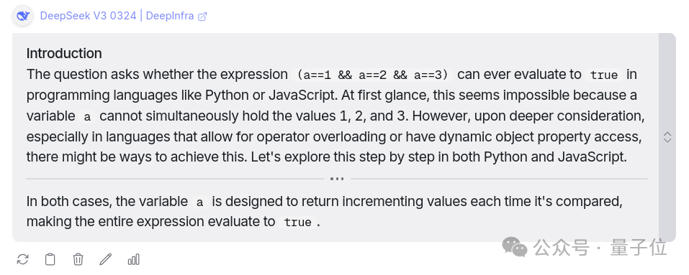The image size is (689, 275).
Task: Expand hidden content via the ellipsis divider
Action: 337,179
